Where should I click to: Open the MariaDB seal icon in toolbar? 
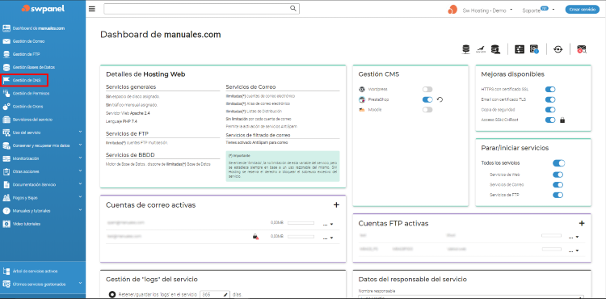pos(481,49)
